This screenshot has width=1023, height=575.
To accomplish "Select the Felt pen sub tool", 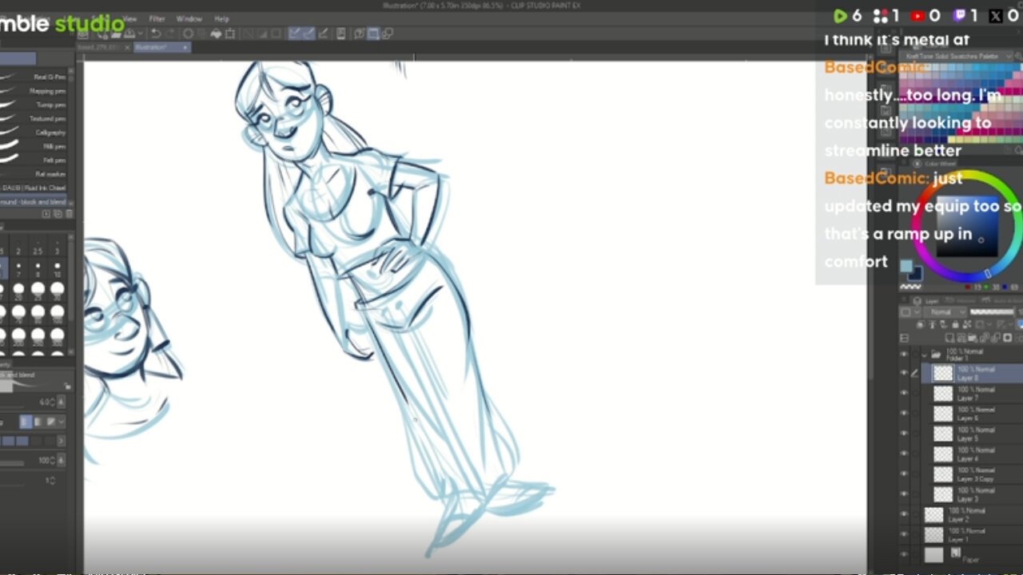I will (34, 160).
